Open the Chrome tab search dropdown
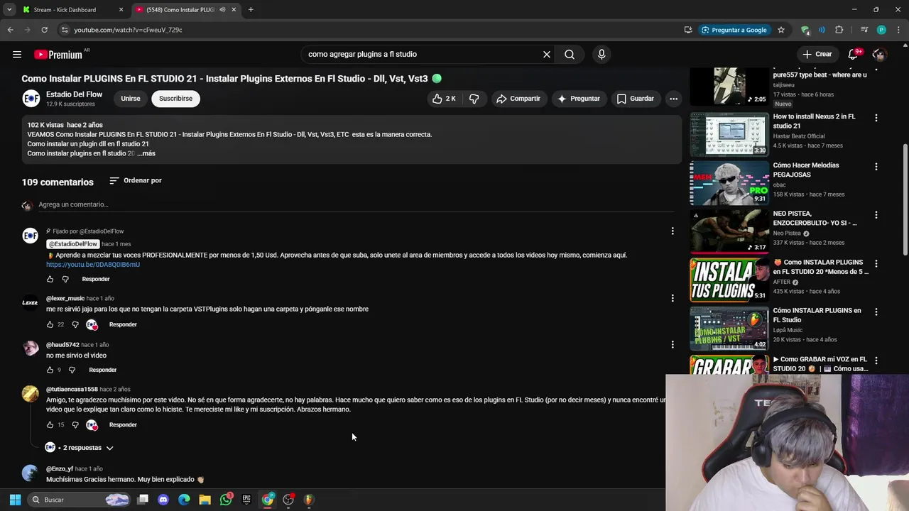 click(9, 9)
